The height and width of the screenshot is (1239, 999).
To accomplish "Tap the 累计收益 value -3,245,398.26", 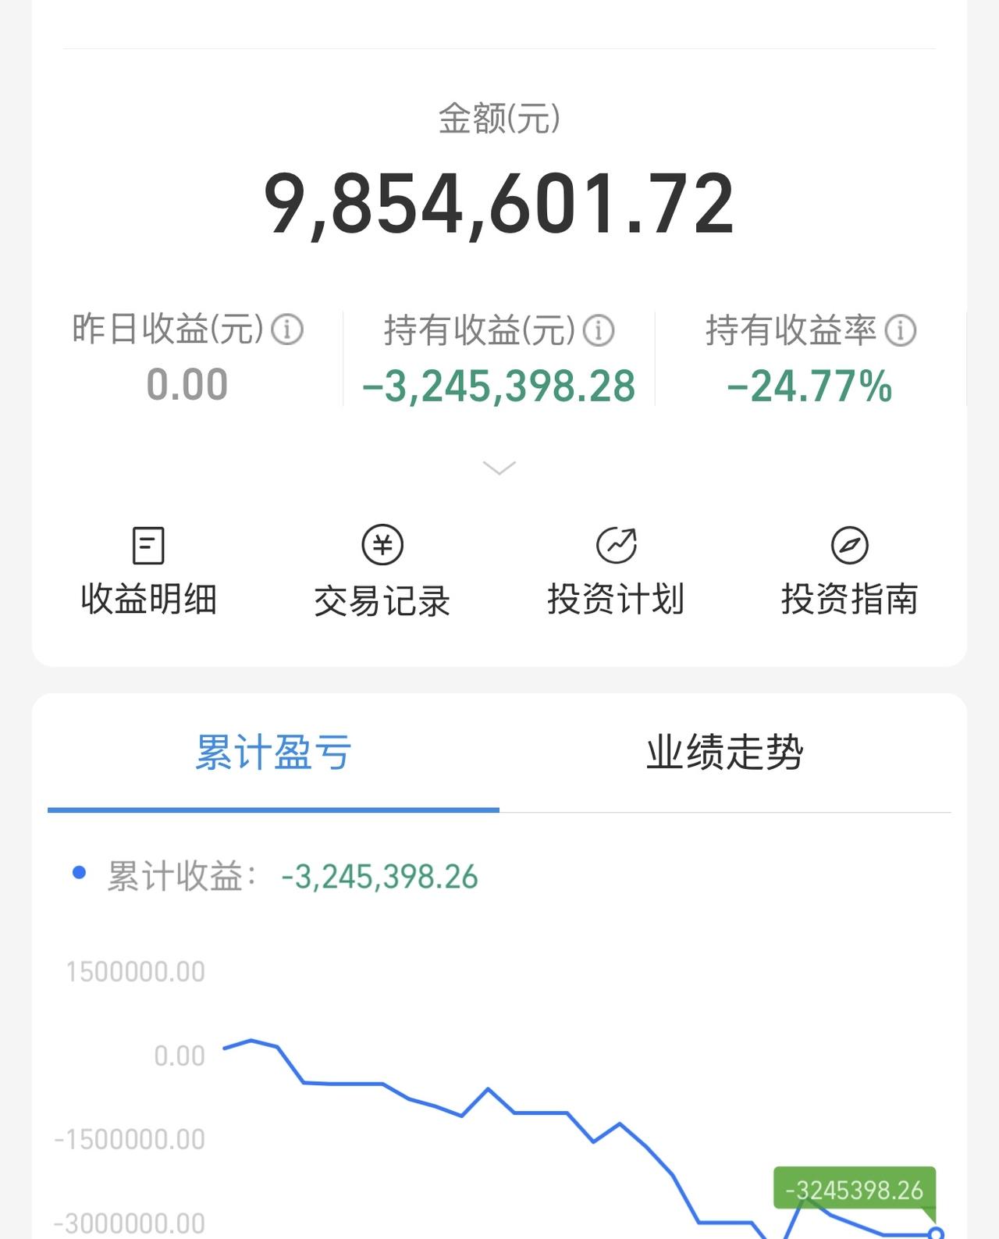I will pos(379,877).
